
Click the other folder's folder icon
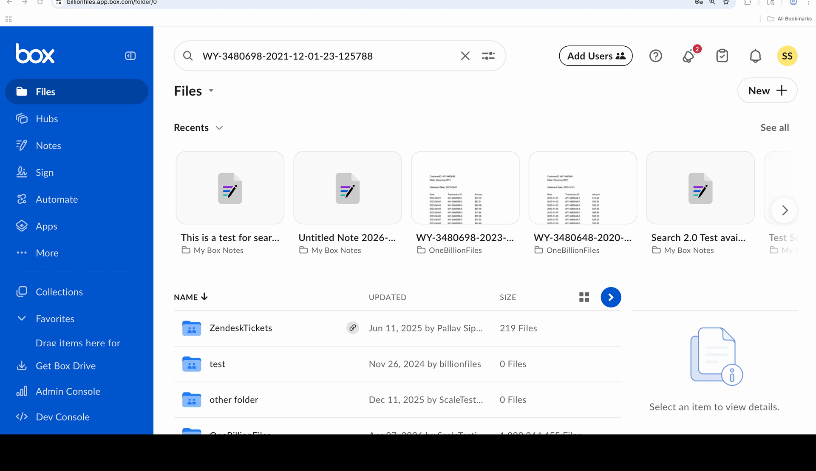[x=192, y=400]
